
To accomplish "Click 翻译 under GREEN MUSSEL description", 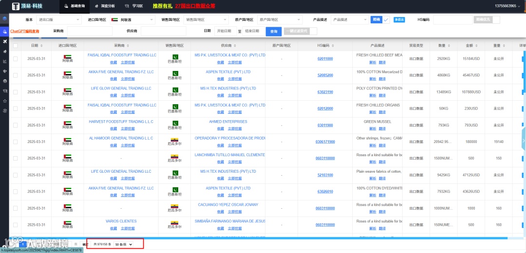I will (382, 128).
